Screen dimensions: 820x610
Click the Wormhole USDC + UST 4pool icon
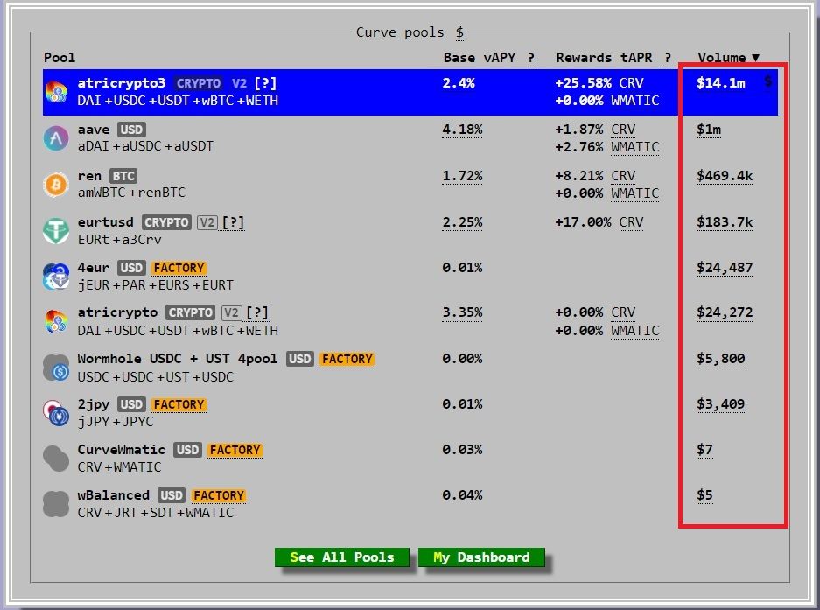(x=56, y=368)
